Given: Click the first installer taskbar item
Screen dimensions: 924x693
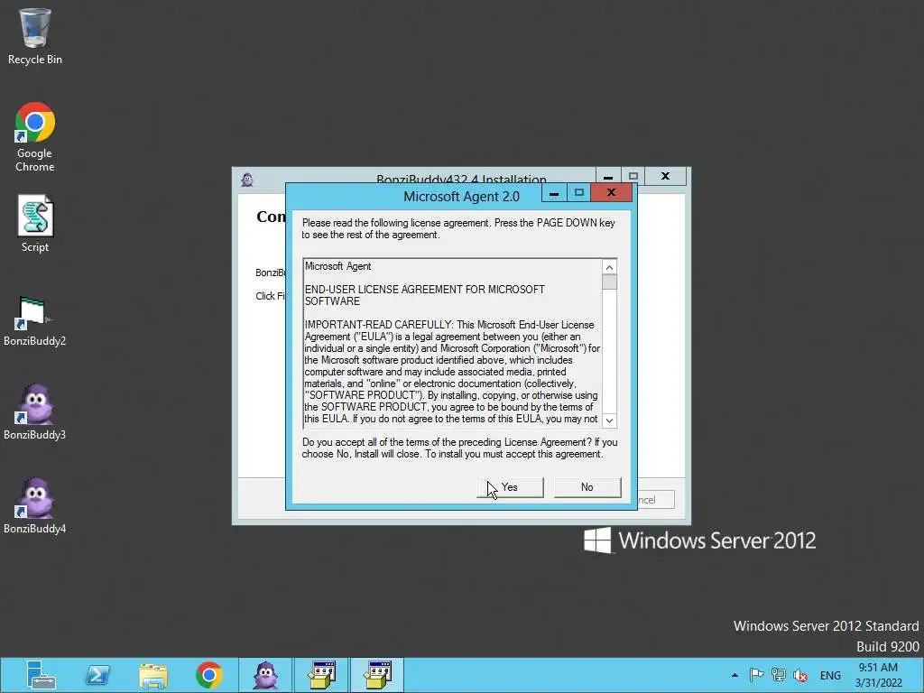Looking at the screenshot, I should pyautogui.click(x=322, y=675).
